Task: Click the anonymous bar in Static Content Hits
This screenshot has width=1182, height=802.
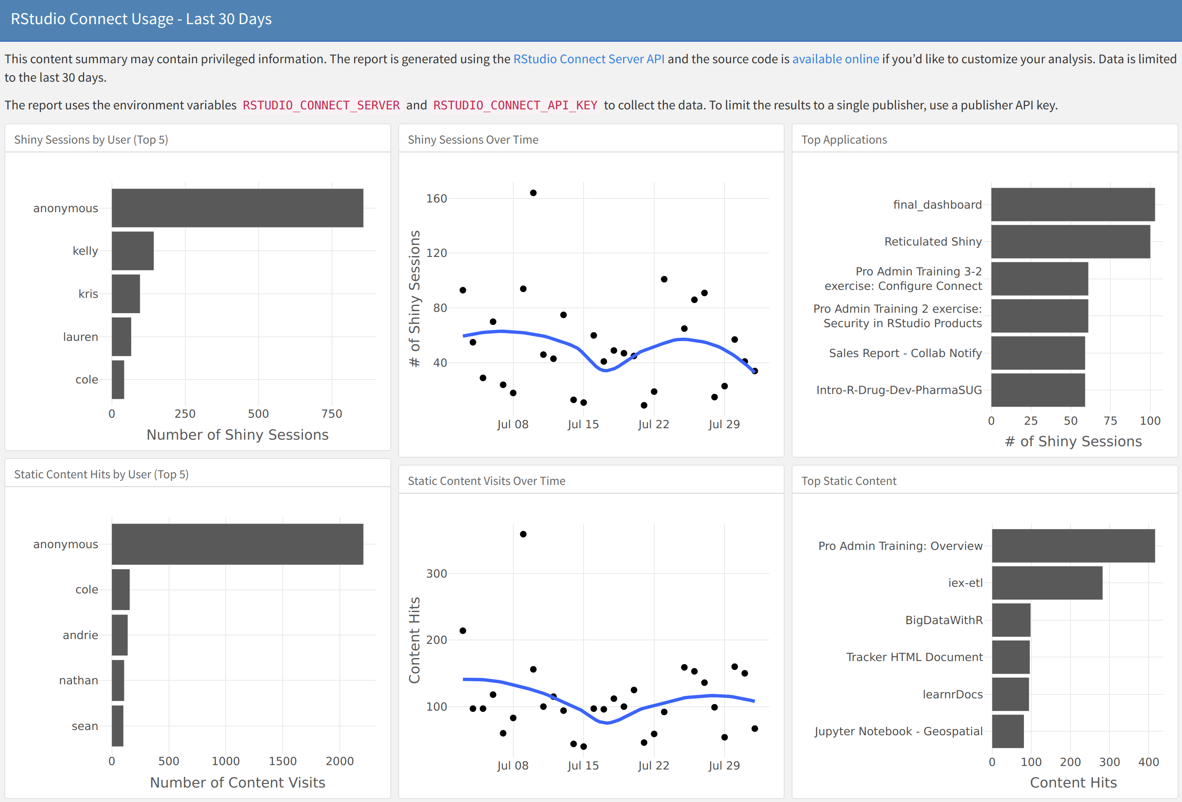Action: [x=238, y=544]
